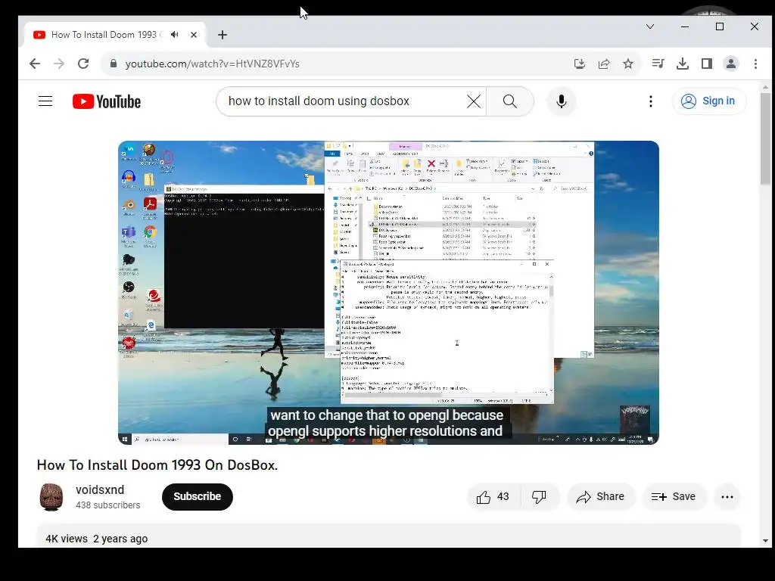Click the video player to pause
The height and width of the screenshot is (581, 775).
[388, 293]
